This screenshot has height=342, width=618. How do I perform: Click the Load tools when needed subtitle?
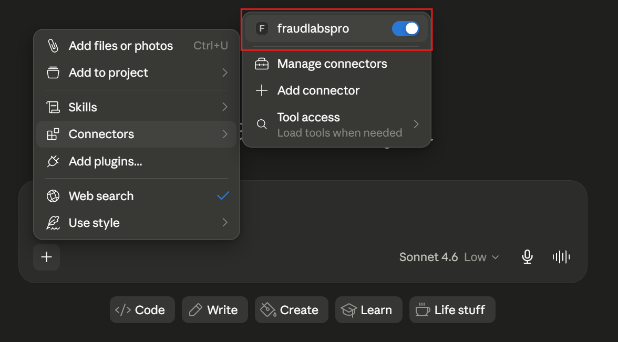(339, 133)
